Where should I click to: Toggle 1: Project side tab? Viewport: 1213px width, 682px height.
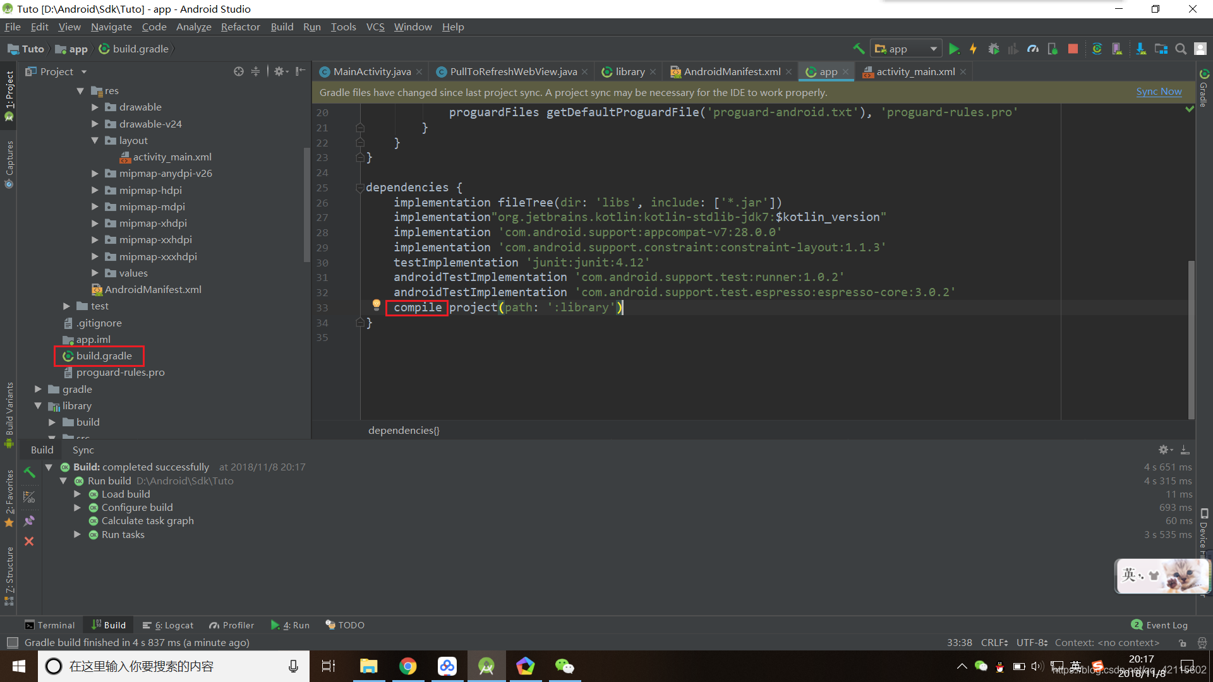point(9,95)
